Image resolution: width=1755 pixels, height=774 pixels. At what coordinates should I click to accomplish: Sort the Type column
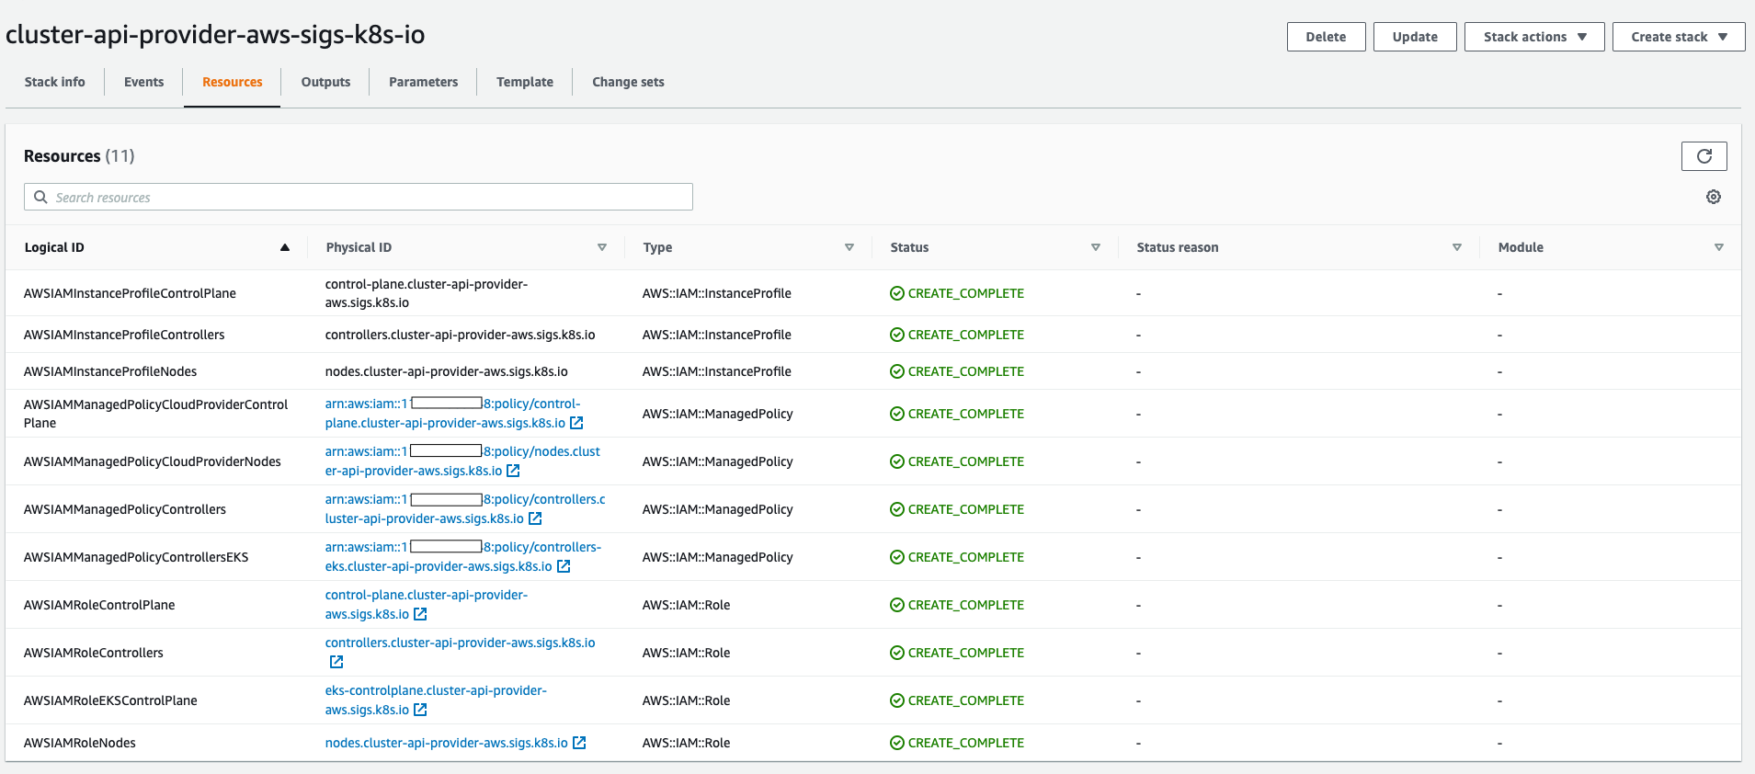tap(849, 247)
